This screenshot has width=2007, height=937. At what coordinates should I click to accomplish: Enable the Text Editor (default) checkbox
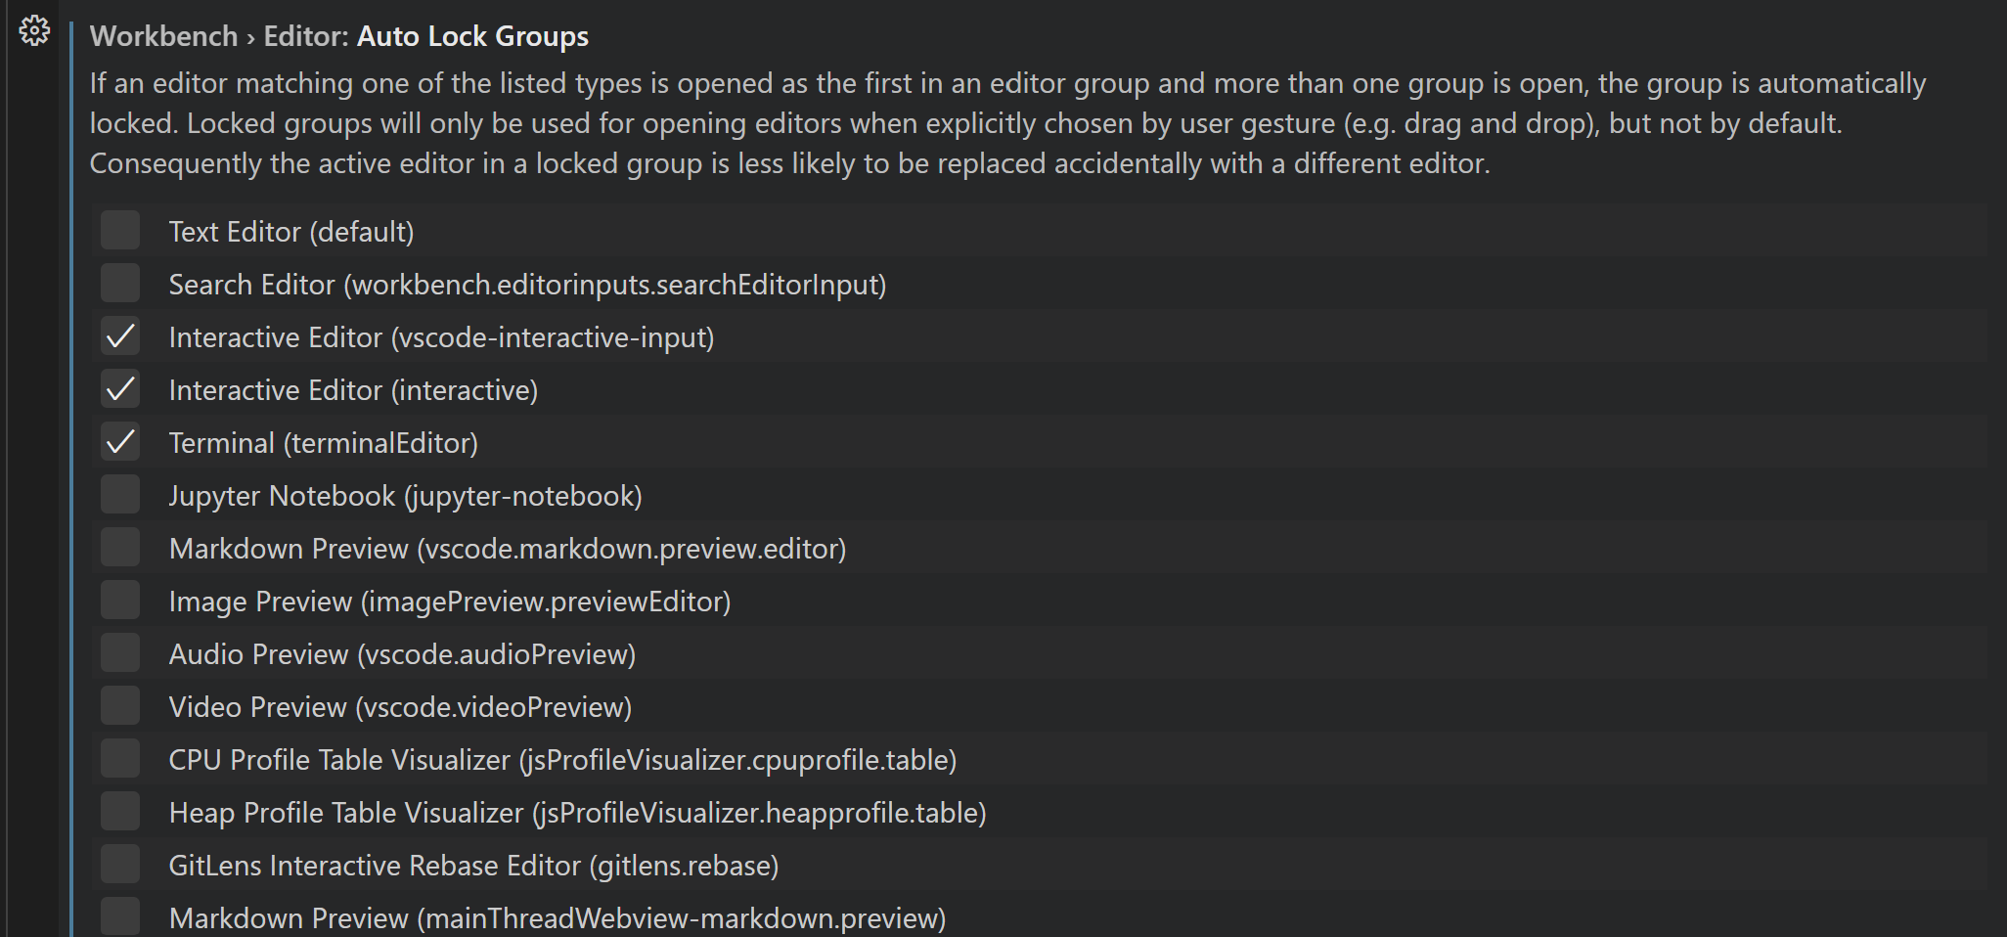point(119,230)
